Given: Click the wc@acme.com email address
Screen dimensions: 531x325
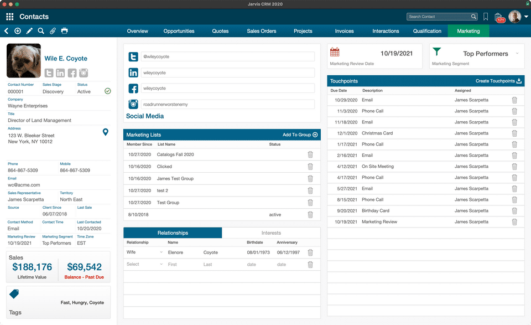Looking at the screenshot, I should pyautogui.click(x=24, y=185).
